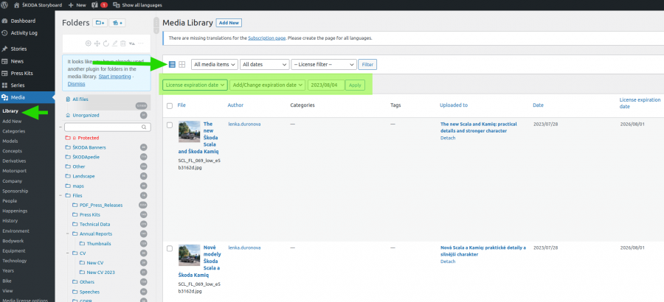Open the WordPress logo menu
This screenshot has width=664, height=302.
click(x=5, y=5)
